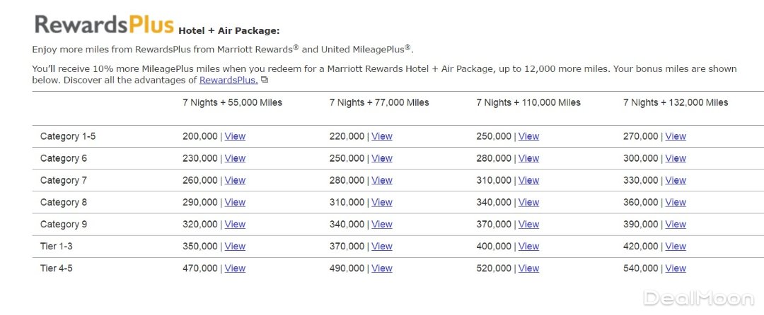View Category 6 package for 250,000 points

(x=381, y=158)
